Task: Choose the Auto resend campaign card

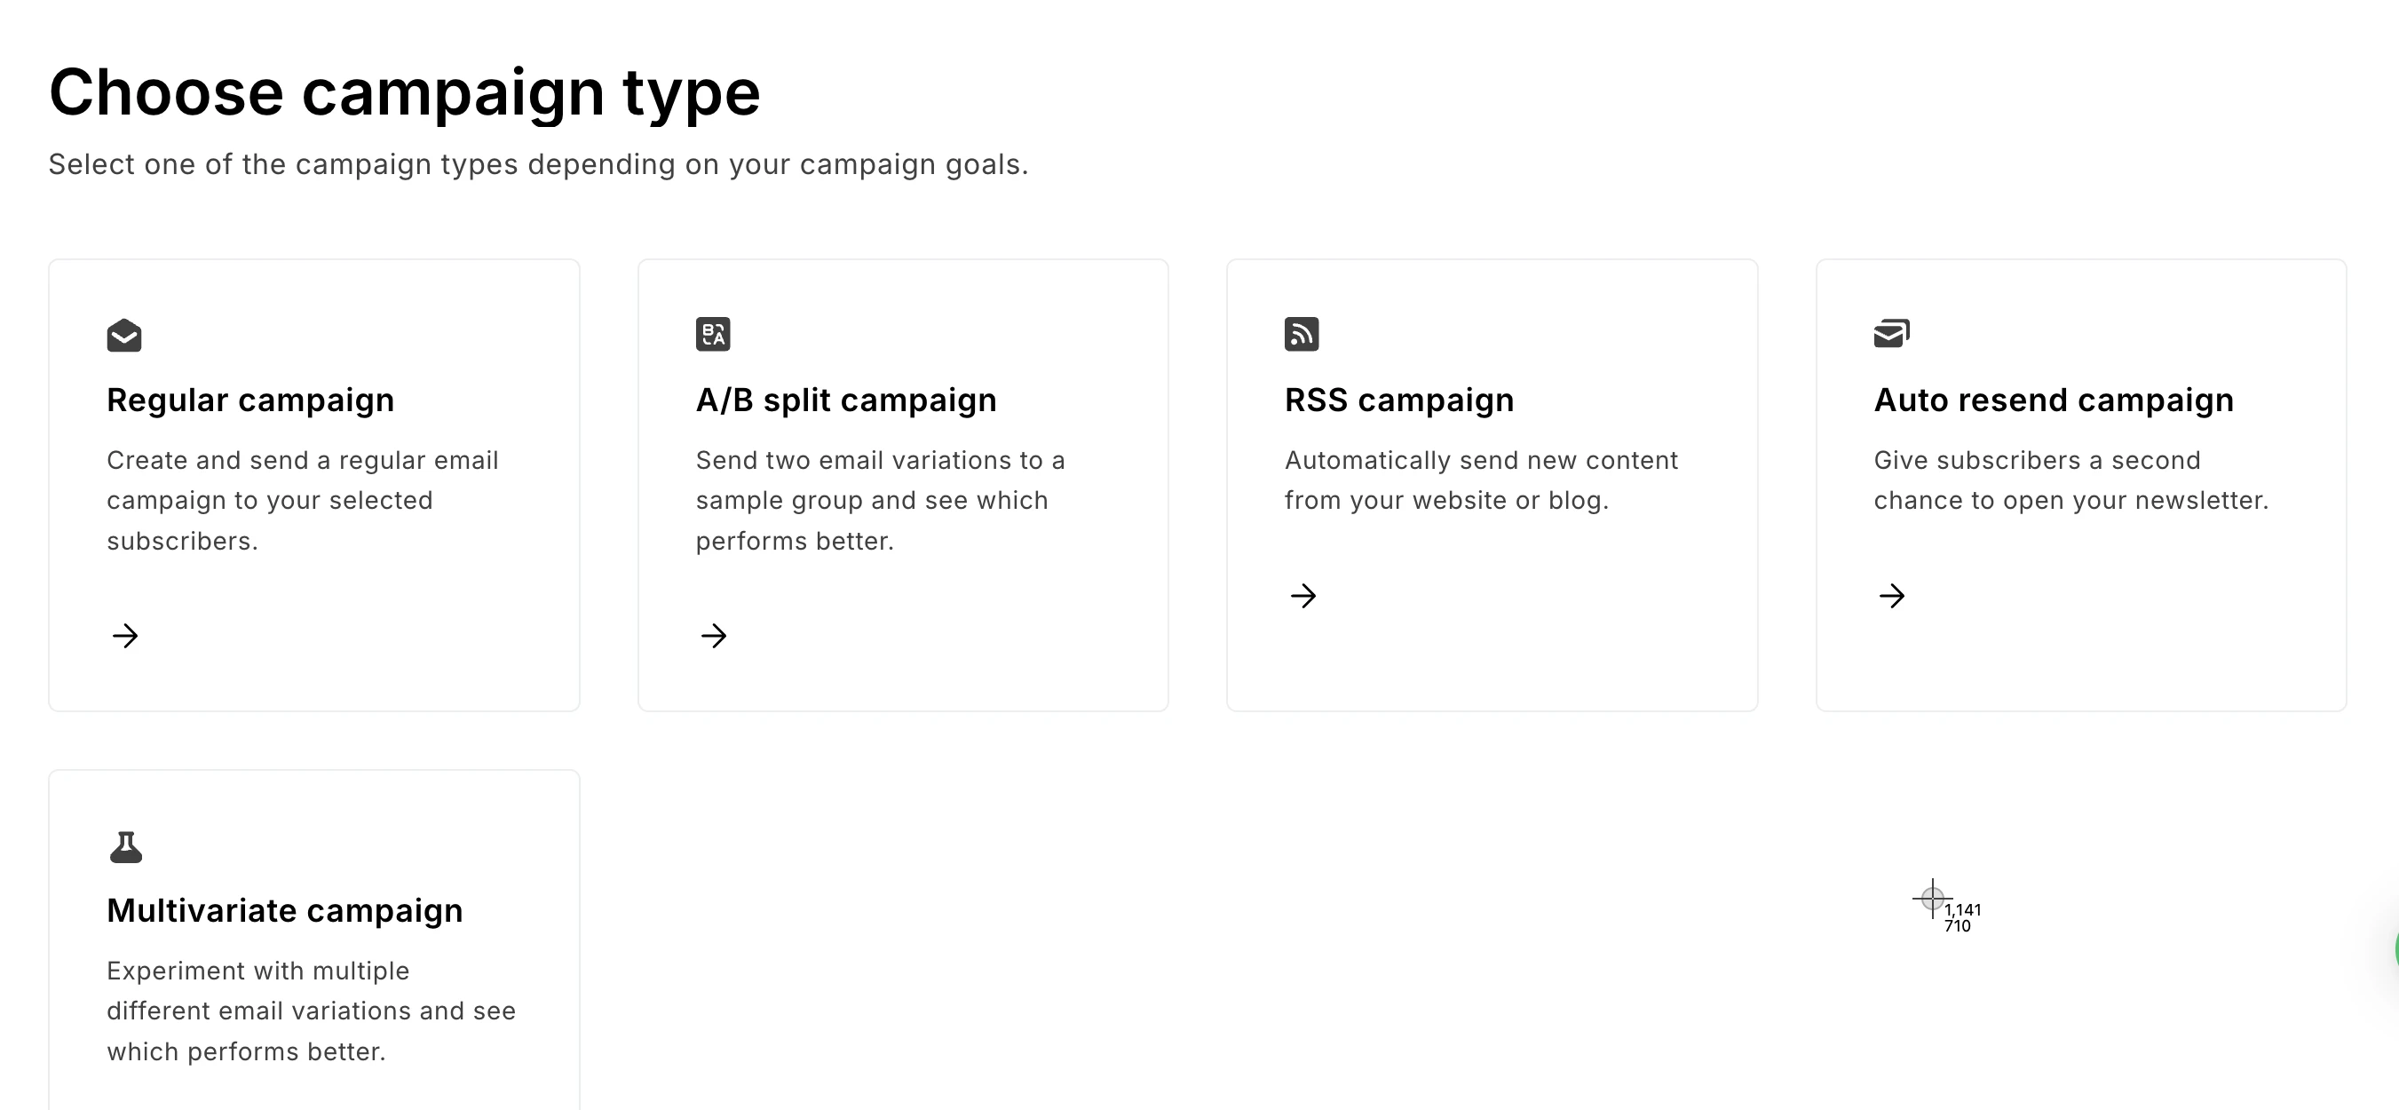Action: click(2081, 484)
